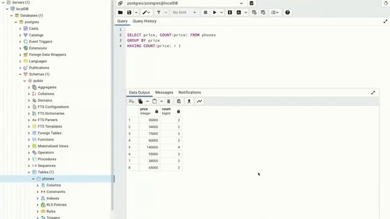
Task: Open the Macros list dropdown
Action: coord(275,12)
